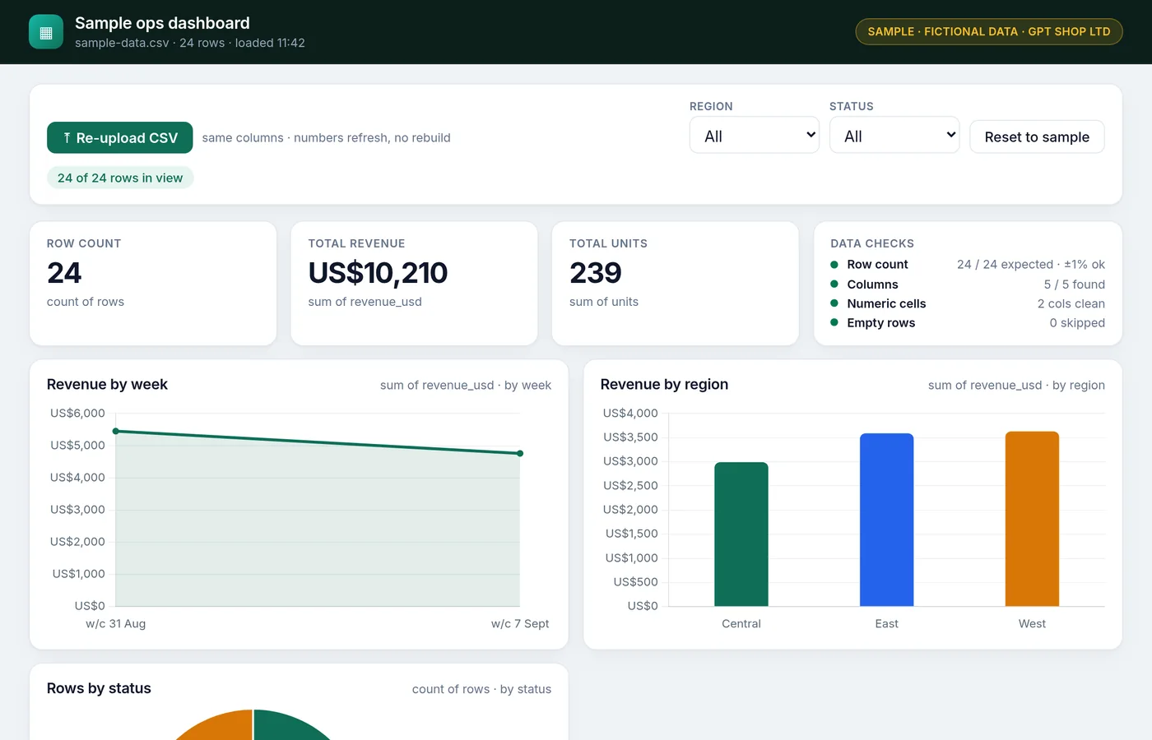Click the w/c 7 Sept data point
This screenshot has width=1152, height=740.
click(x=520, y=453)
